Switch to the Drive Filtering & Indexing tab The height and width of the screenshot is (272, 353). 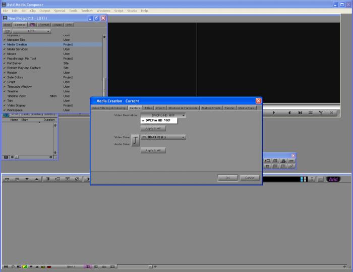pyautogui.click(x=109, y=108)
